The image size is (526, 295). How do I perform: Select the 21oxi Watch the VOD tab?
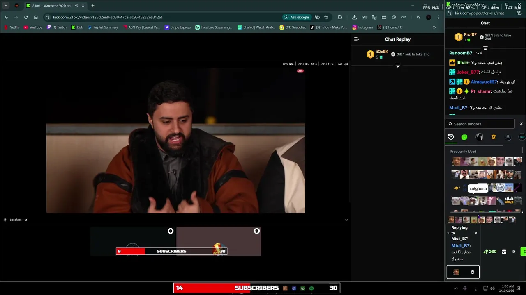click(x=55, y=6)
